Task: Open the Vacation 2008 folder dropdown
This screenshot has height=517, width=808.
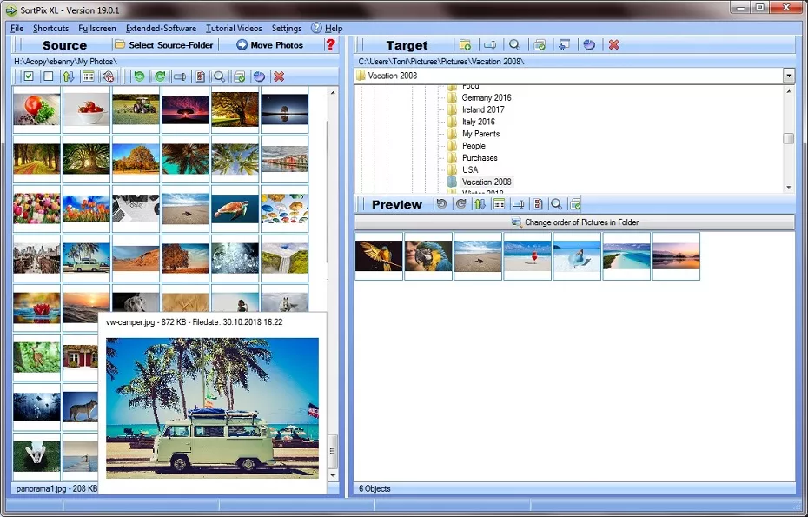Action: coord(788,76)
